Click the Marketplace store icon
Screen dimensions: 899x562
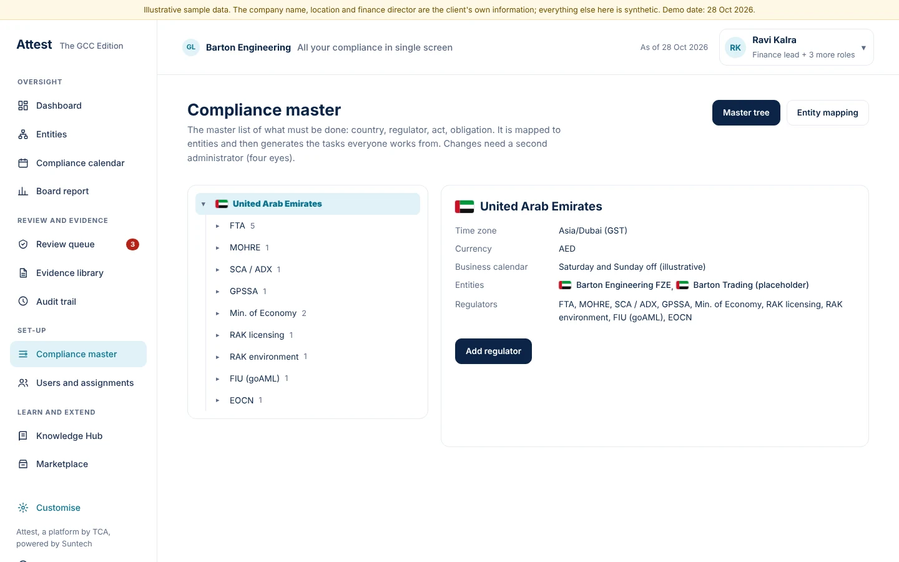23,464
